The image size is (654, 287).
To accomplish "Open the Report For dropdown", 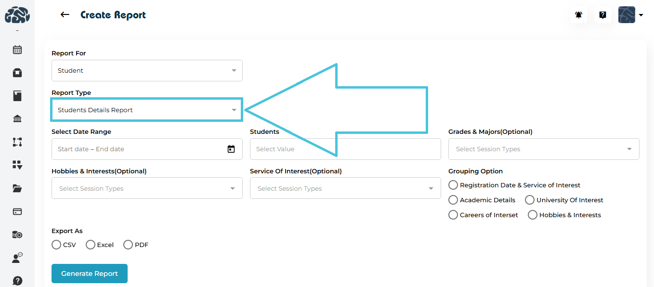I will coord(147,71).
